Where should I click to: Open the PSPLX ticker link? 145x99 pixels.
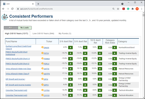pos(46,64)
